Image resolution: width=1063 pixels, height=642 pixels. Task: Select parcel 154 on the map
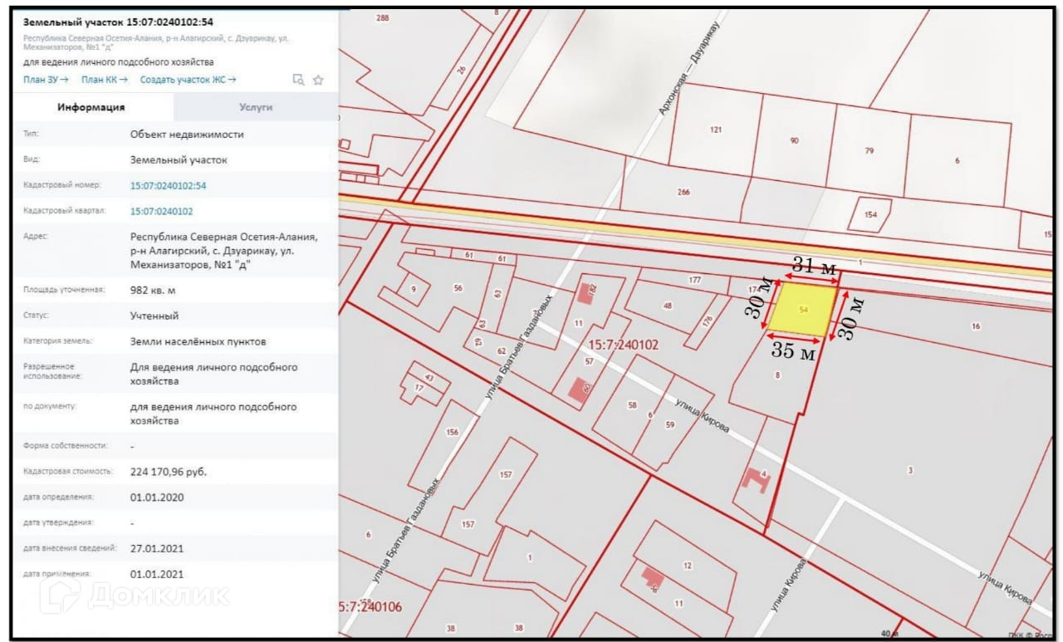point(870,214)
